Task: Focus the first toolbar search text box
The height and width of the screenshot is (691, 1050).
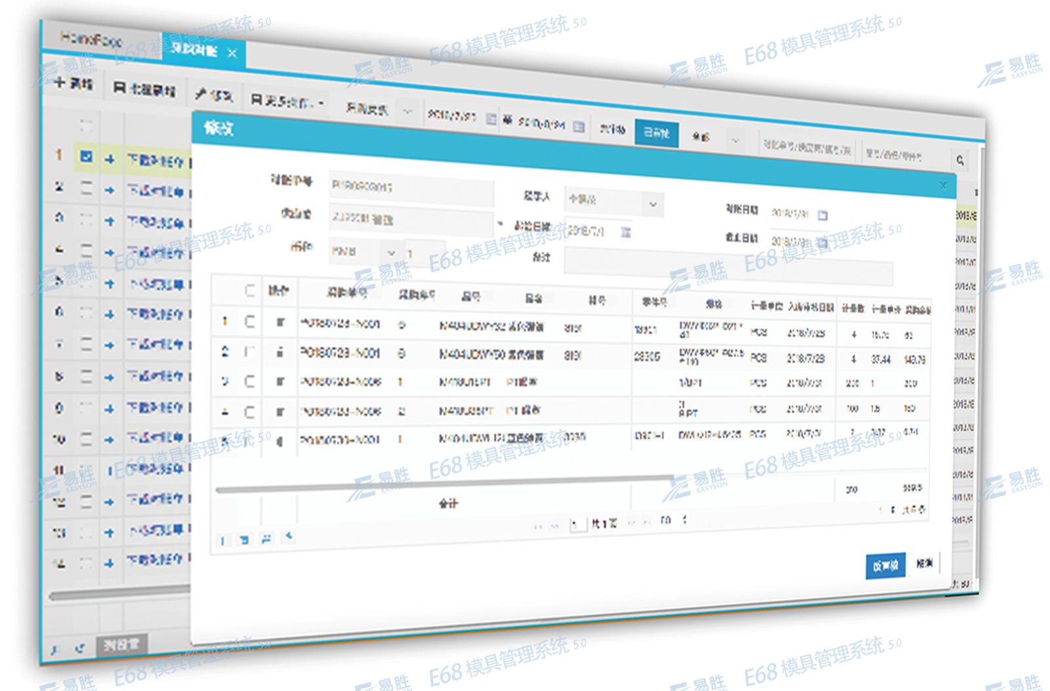Action: [807, 147]
